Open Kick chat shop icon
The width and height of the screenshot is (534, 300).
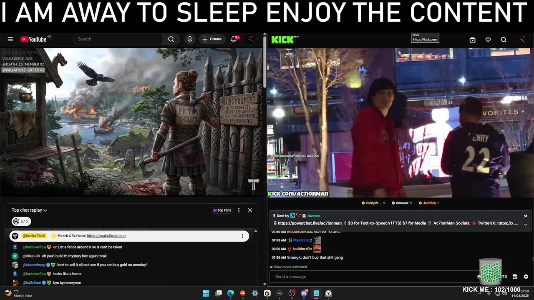point(515,277)
